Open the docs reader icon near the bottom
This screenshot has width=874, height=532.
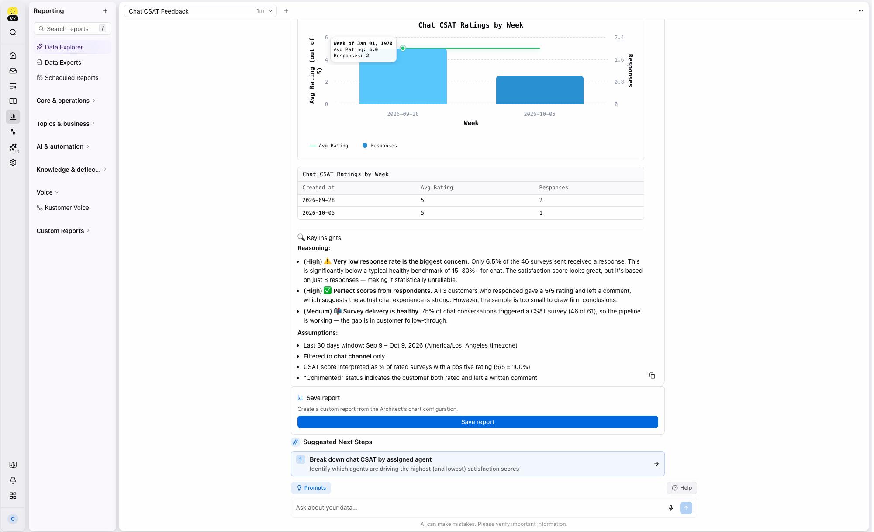click(x=13, y=465)
